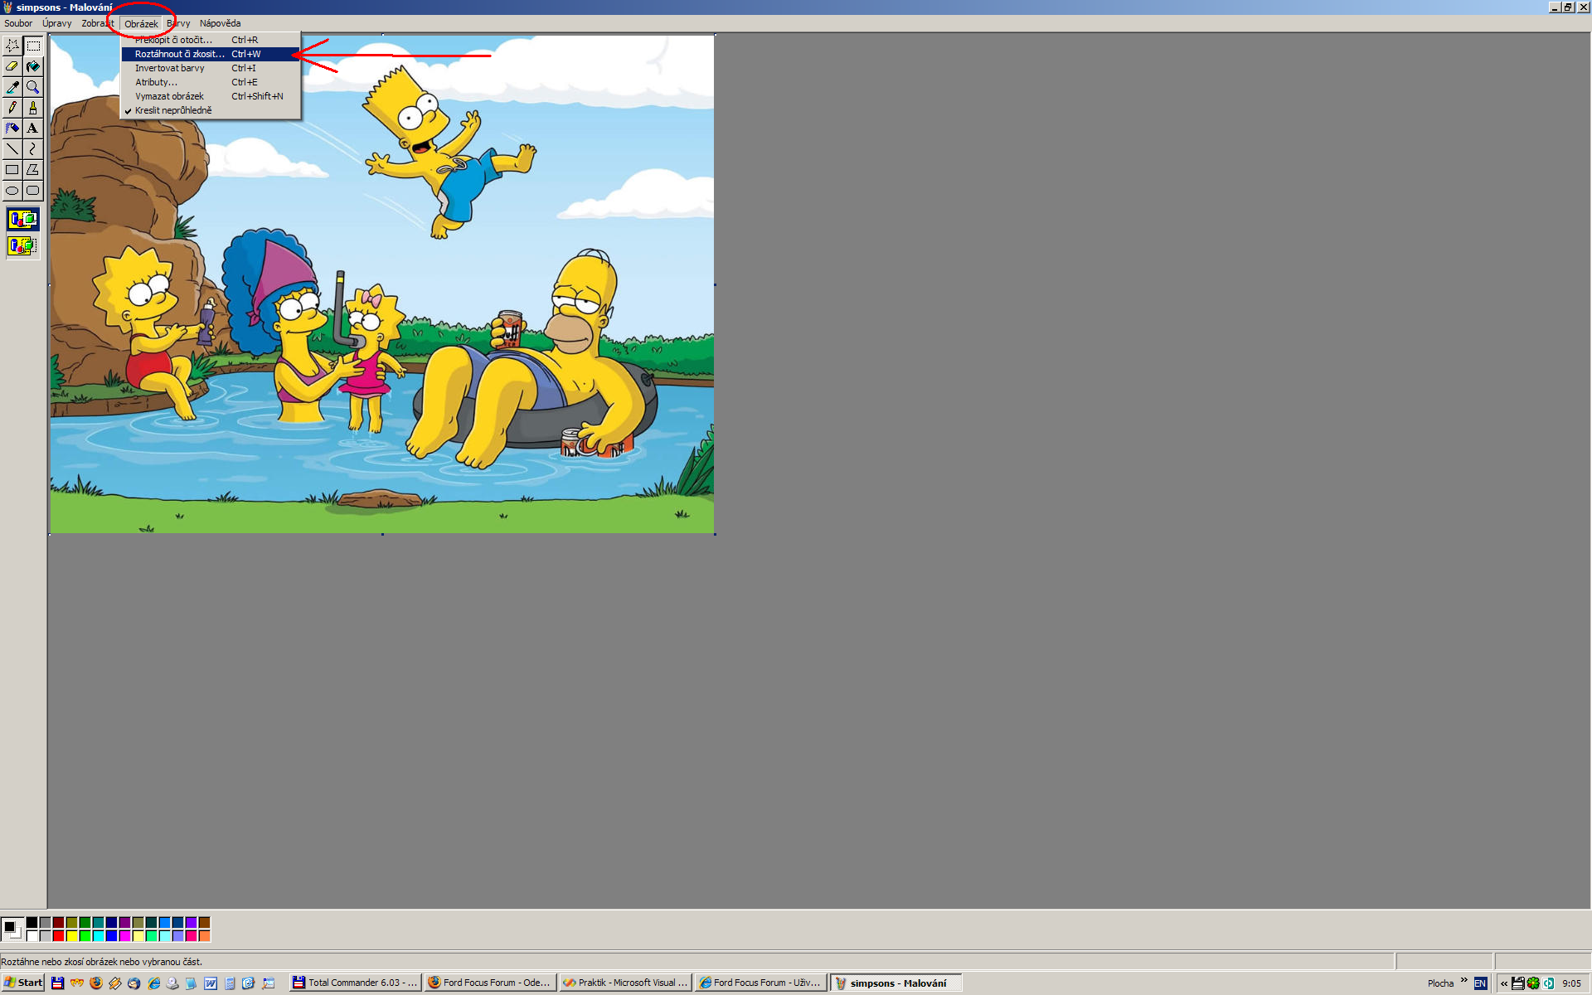Image resolution: width=1592 pixels, height=995 pixels.
Task: Select the Ellipse shape tool
Action: tap(12, 191)
